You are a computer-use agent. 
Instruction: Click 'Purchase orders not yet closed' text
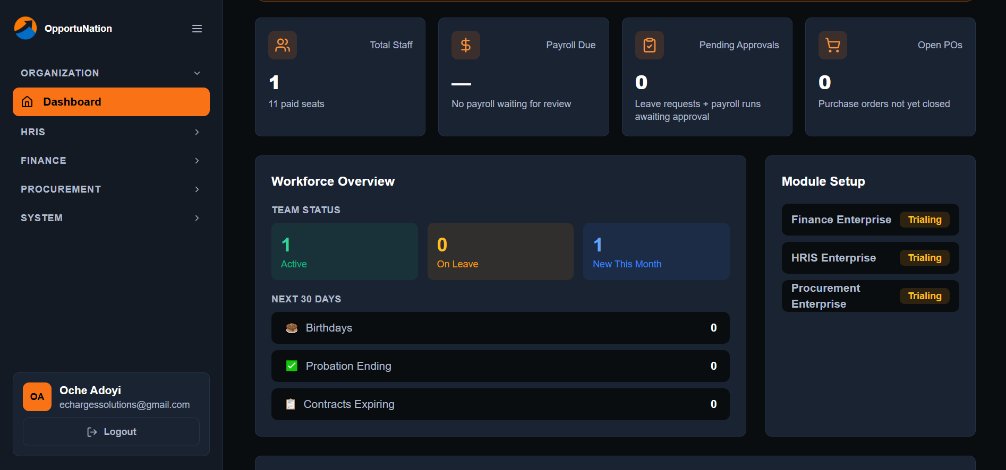tap(884, 104)
